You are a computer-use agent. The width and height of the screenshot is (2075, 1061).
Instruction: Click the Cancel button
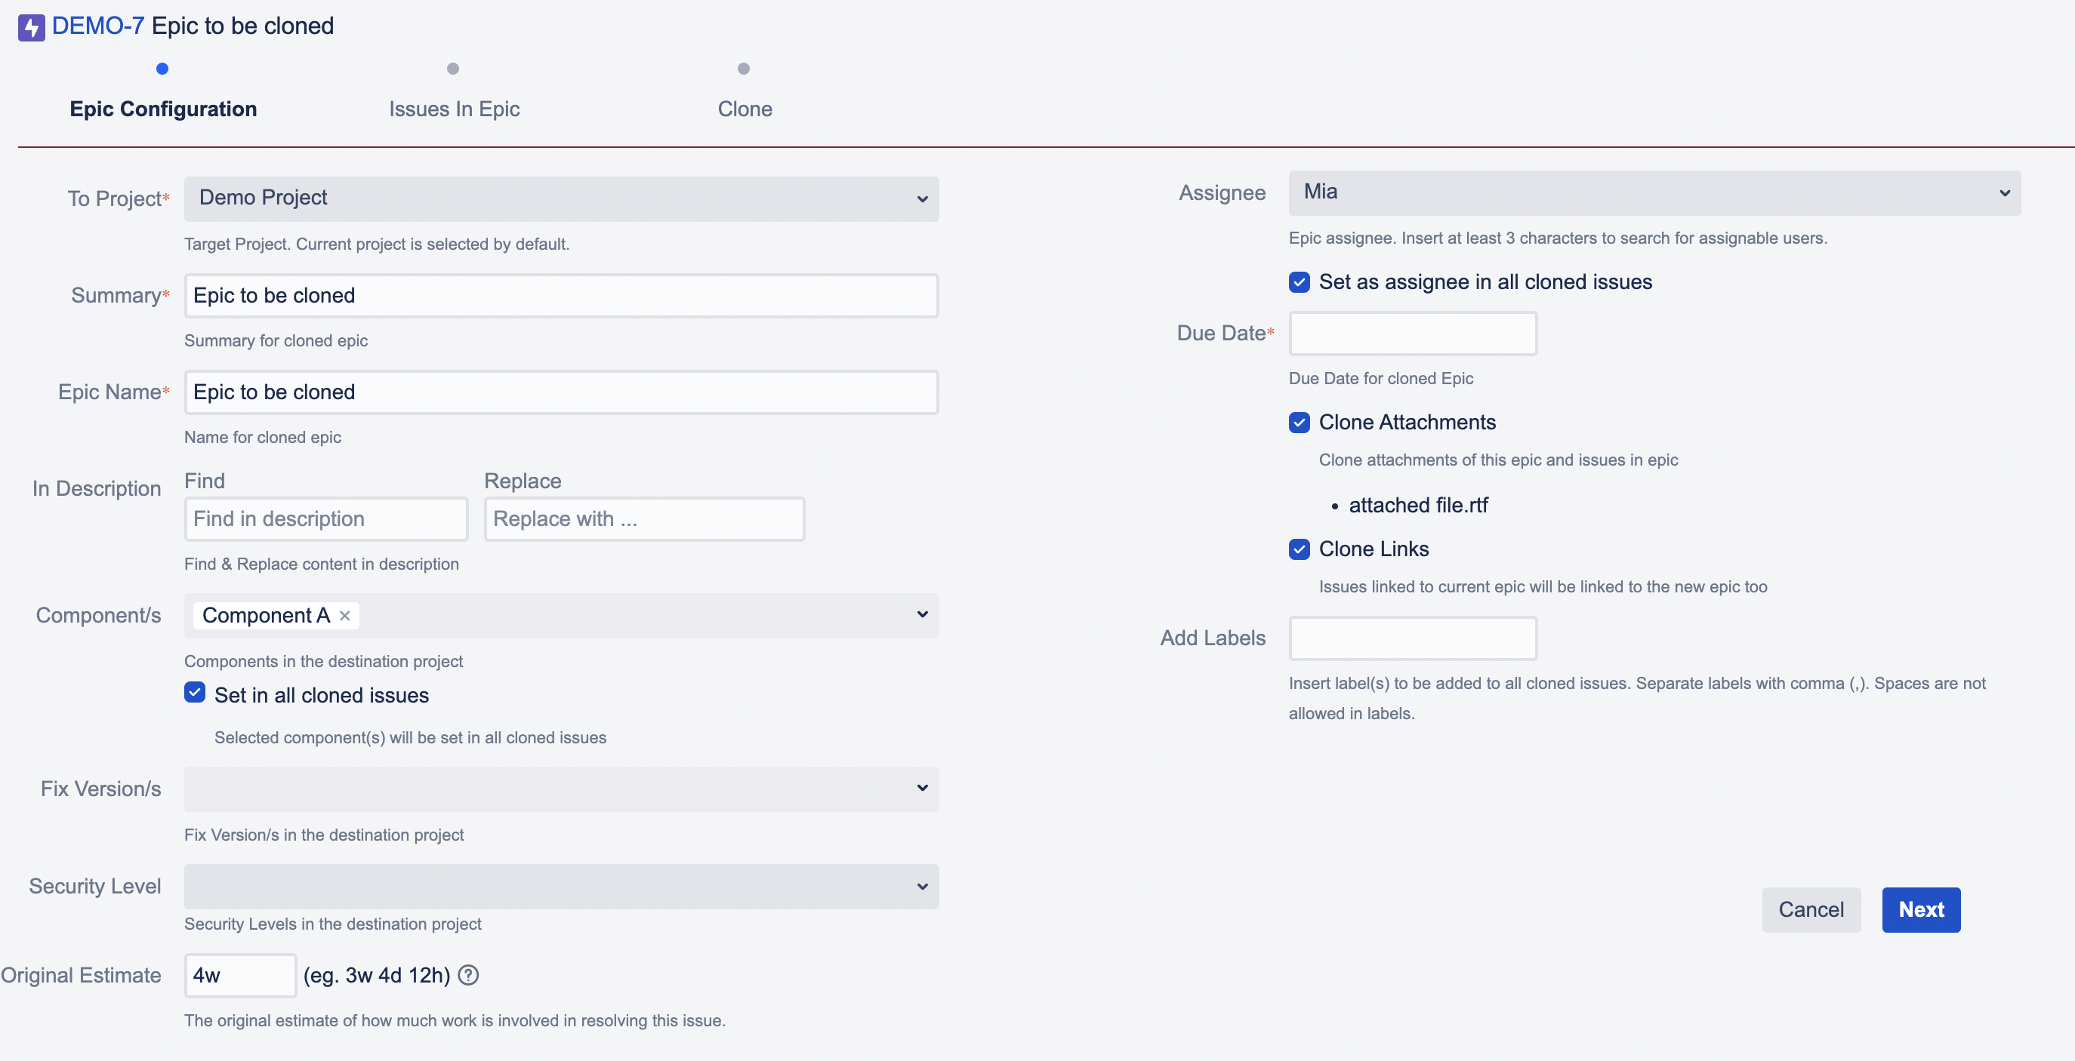(1810, 909)
